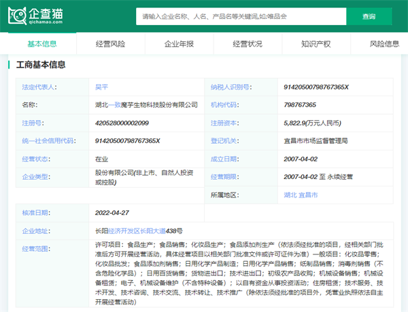Open the 知识产权 tab

click(316, 44)
